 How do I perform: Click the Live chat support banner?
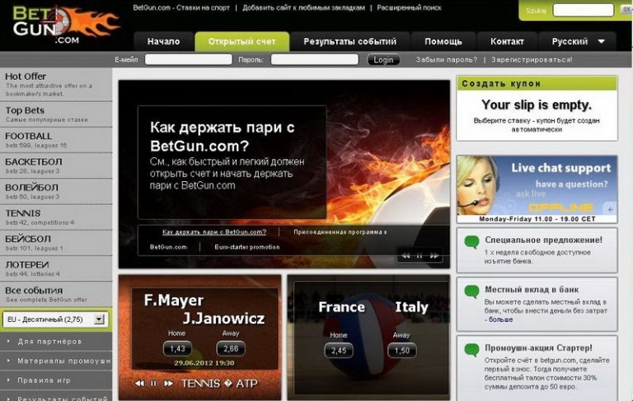[537, 189]
